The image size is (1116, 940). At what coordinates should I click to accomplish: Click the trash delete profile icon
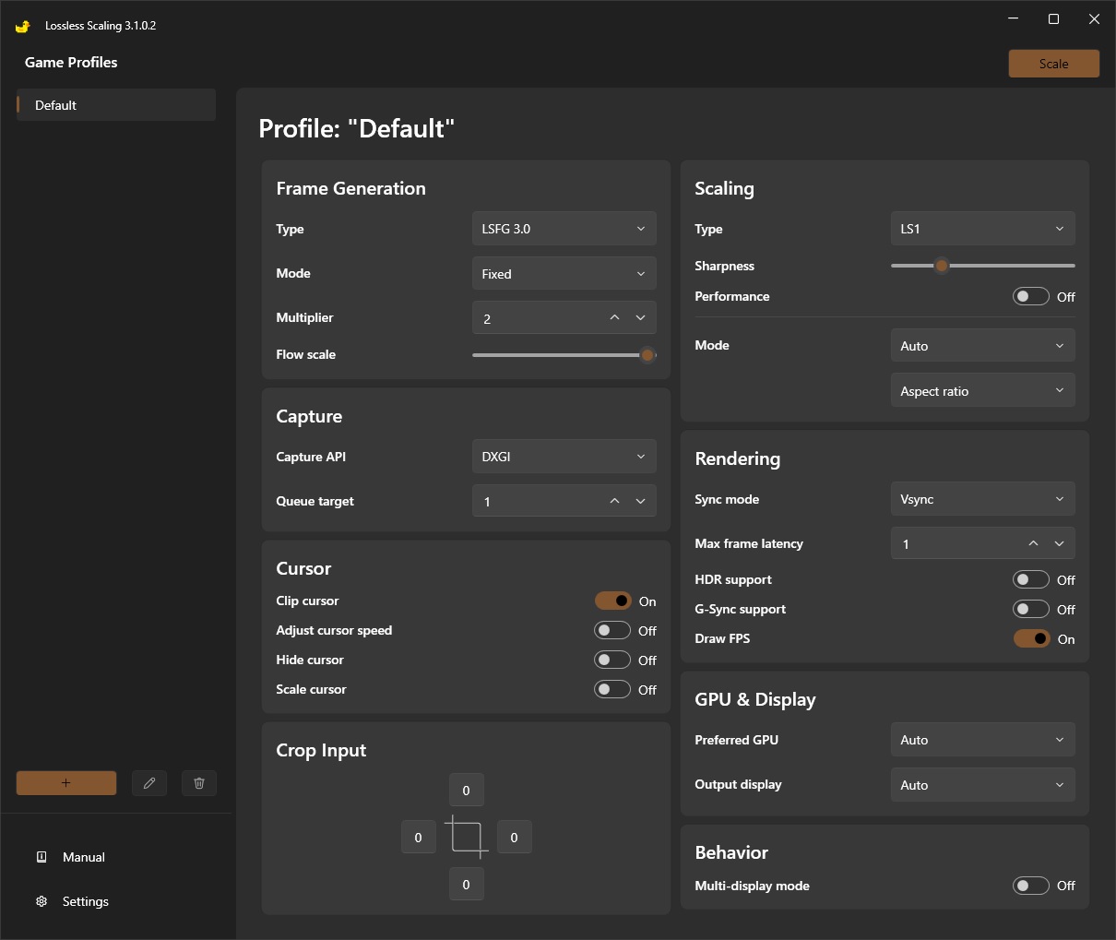(x=199, y=783)
